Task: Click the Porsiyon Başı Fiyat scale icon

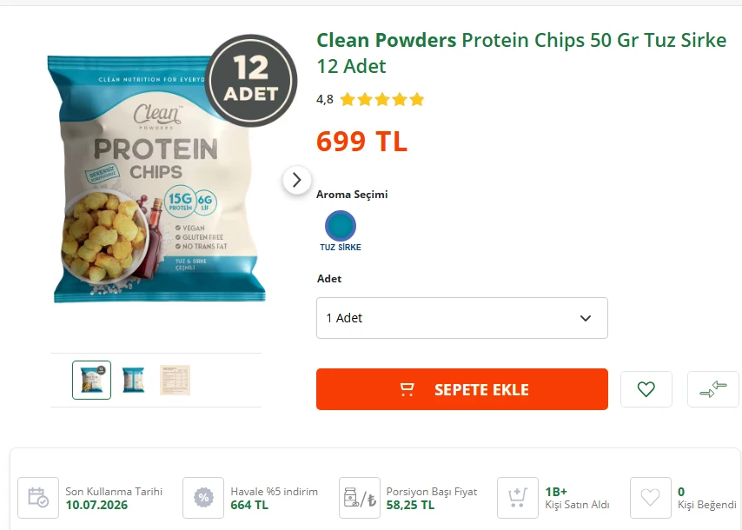Action: [359, 497]
